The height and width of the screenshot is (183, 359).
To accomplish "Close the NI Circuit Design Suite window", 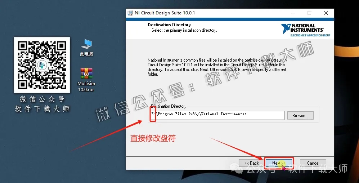I will click(326, 13).
